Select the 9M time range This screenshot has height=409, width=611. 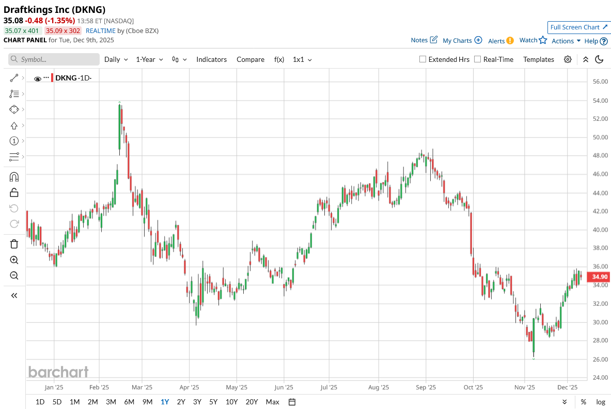pos(147,402)
